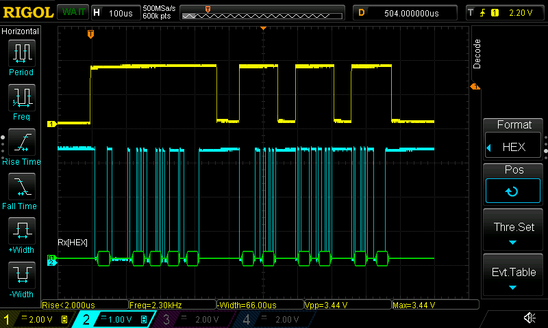Click the RIGOL logo

pos(28,12)
